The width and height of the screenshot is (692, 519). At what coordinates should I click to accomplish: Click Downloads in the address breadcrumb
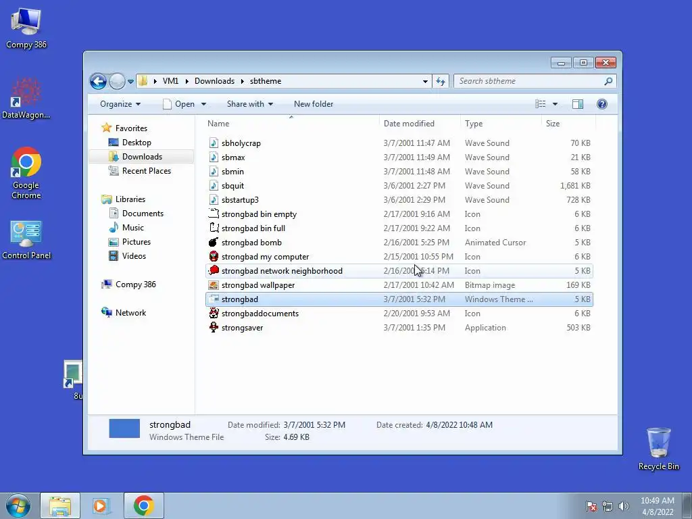(214, 81)
